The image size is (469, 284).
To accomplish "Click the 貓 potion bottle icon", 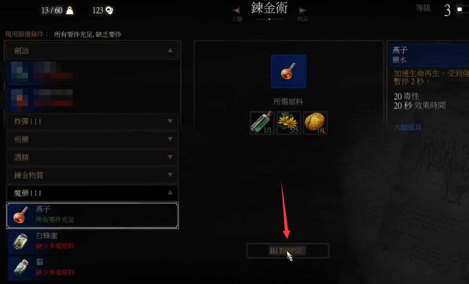I will pos(20,268).
